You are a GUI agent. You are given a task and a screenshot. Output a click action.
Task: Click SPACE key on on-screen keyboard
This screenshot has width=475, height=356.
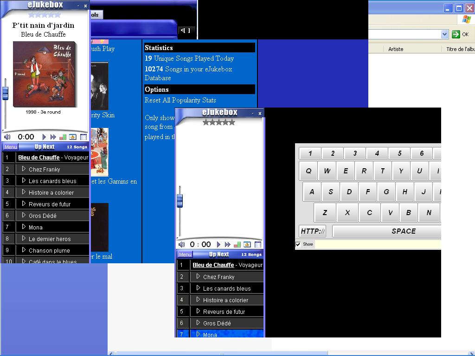tap(387, 231)
